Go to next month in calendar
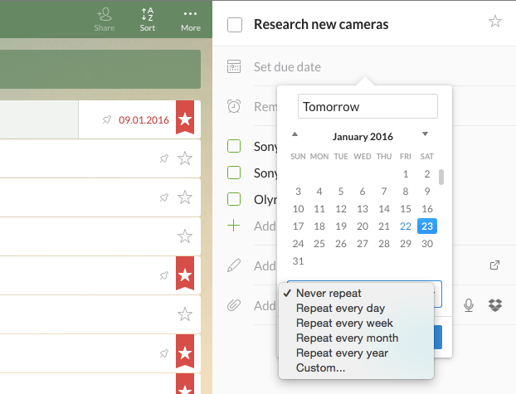The height and width of the screenshot is (394, 516). point(426,134)
